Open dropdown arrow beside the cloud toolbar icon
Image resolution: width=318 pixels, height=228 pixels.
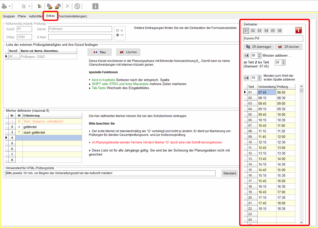(10, 6)
